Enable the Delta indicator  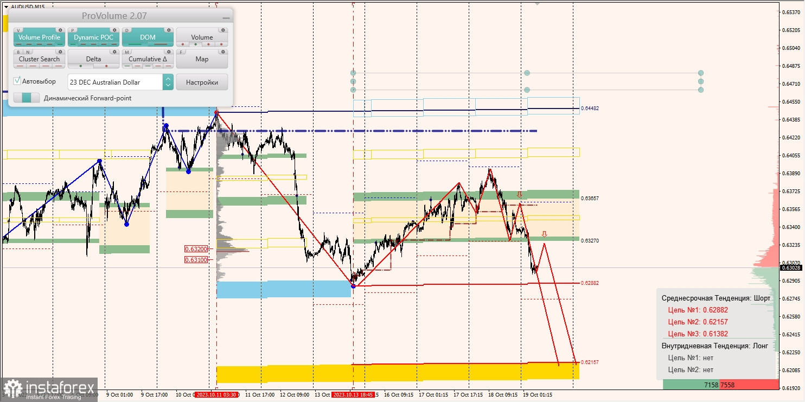pos(93,59)
